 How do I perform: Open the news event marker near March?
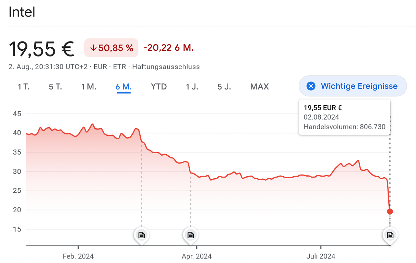pos(141,235)
